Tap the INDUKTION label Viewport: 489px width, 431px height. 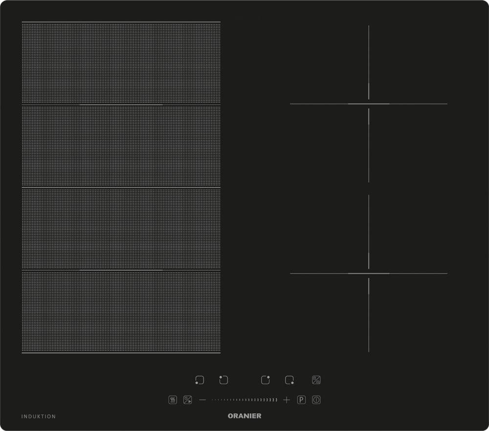(x=39, y=416)
